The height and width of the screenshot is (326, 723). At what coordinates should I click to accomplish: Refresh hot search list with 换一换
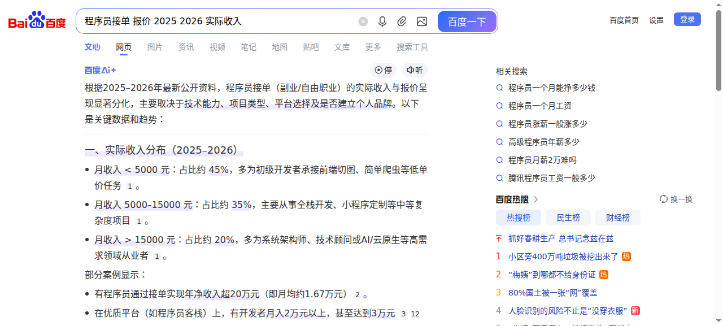[x=676, y=199]
